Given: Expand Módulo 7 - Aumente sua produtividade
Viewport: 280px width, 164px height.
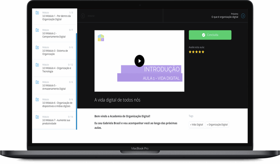Looking at the screenshot, I should 56,122.
